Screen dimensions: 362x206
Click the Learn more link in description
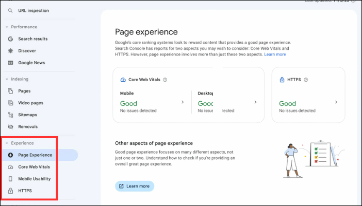[275, 54]
